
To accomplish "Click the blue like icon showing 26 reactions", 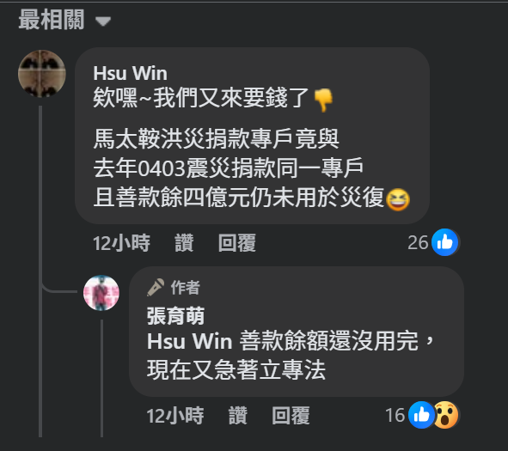I will 445,242.
